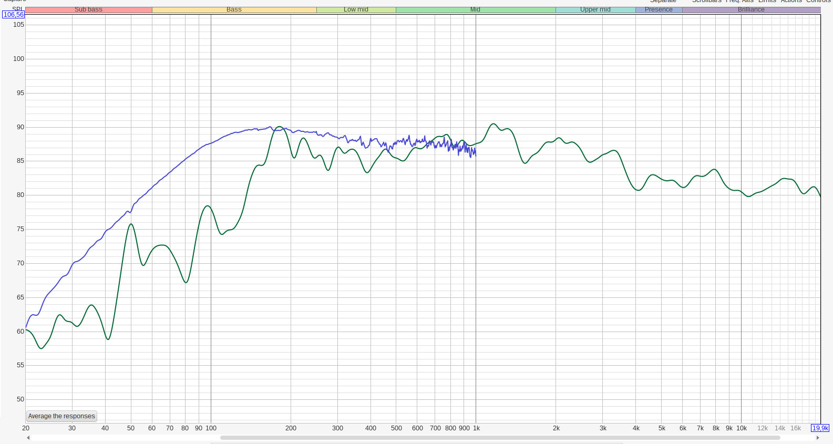Click the 10k frequency axis label
The width and height of the screenshot is (833, 444).
tap(742, 428)
